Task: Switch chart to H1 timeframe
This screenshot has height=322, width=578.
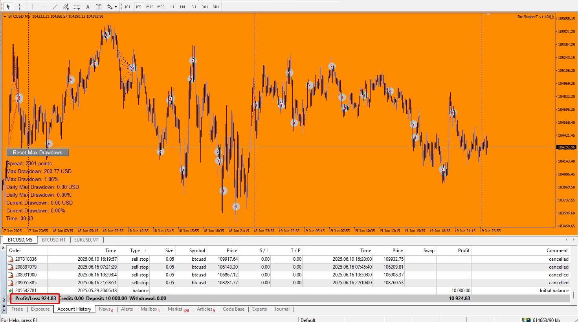Action: tap(172, 7)
